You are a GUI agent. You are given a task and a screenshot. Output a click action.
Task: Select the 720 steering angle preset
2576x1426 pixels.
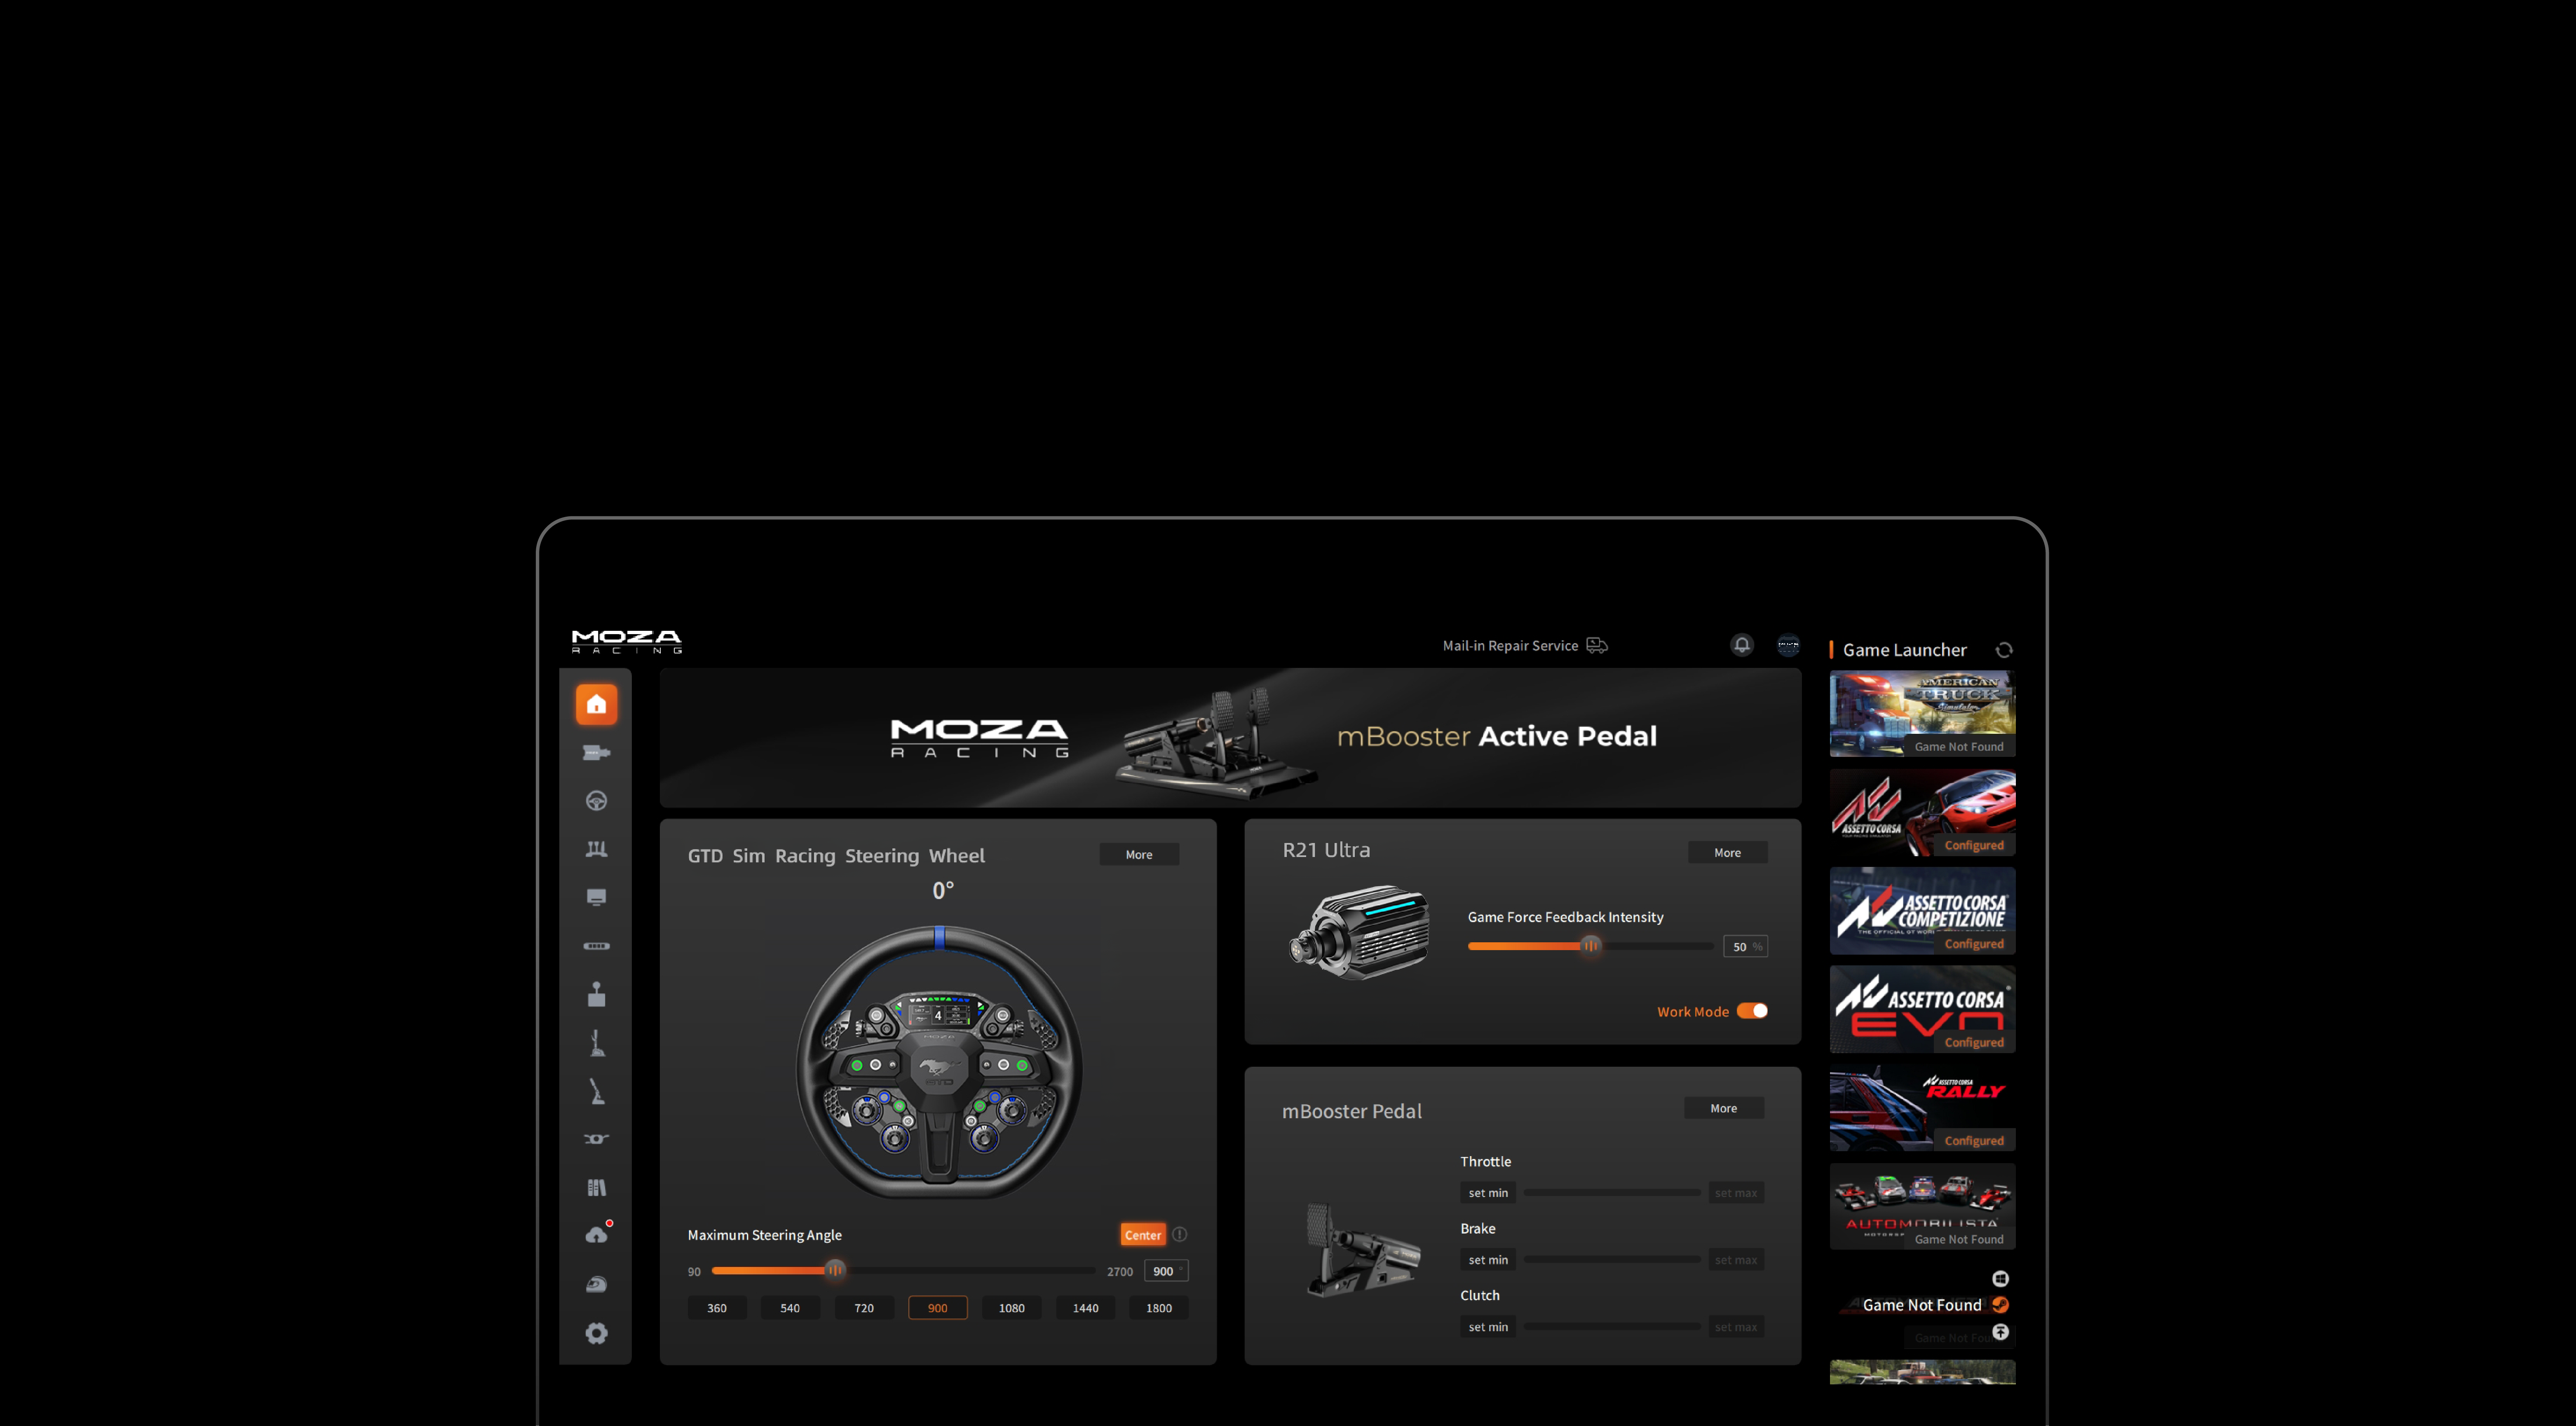[x=864, y=1308]
